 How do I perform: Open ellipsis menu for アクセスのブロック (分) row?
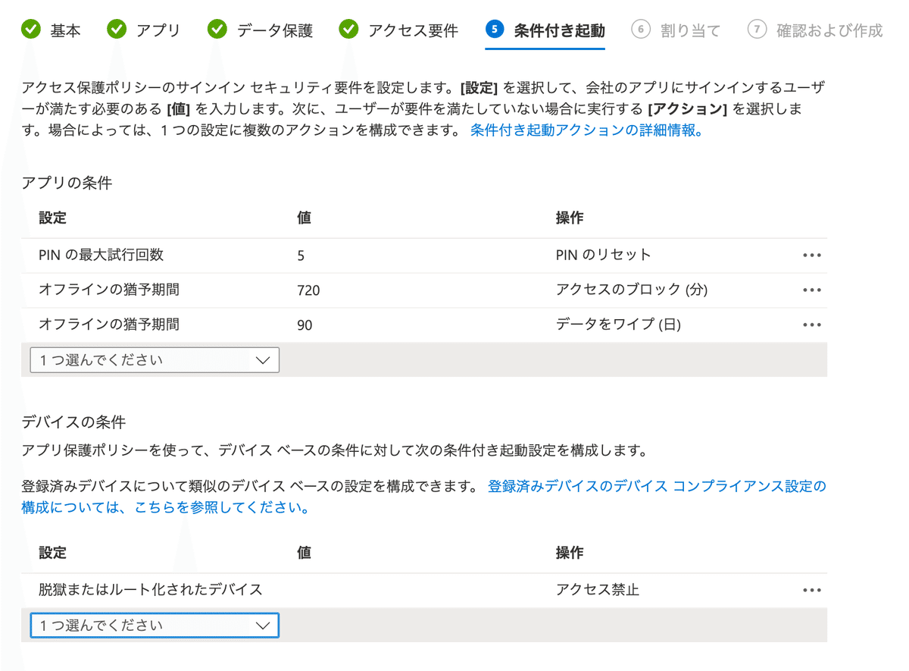click(811, 290)
